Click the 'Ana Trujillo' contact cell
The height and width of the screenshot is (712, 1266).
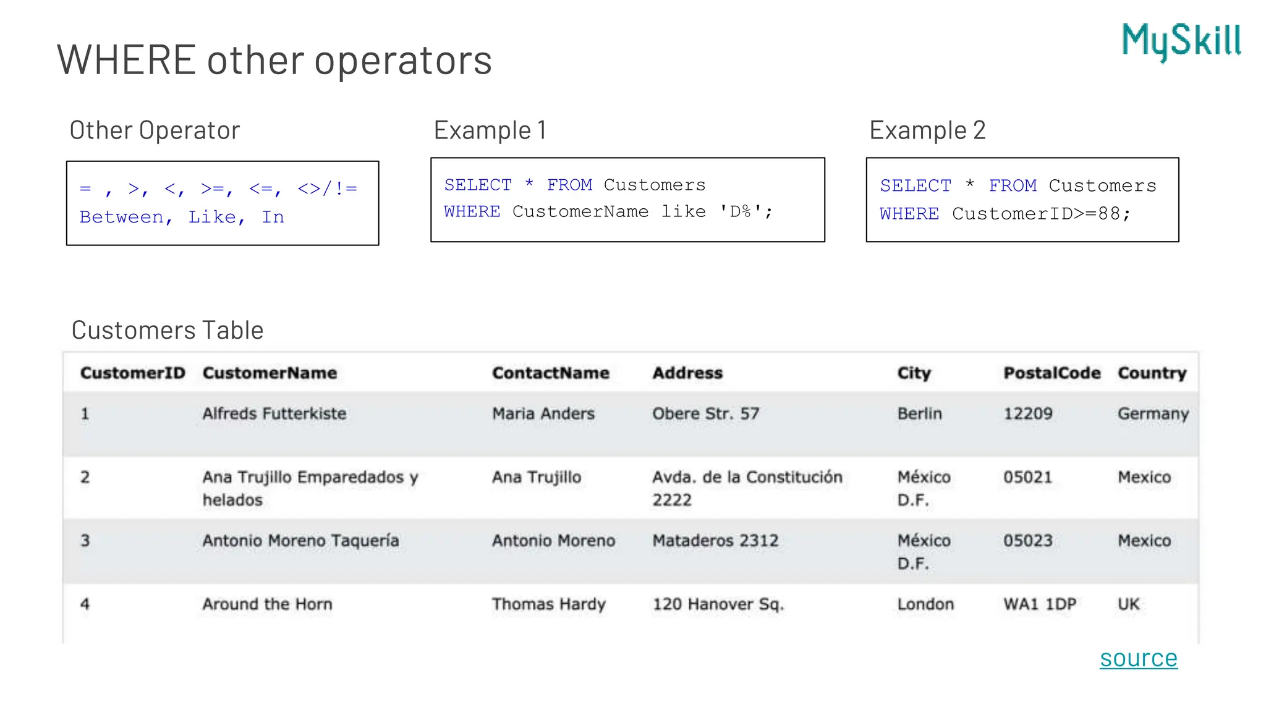click(537, 477)
